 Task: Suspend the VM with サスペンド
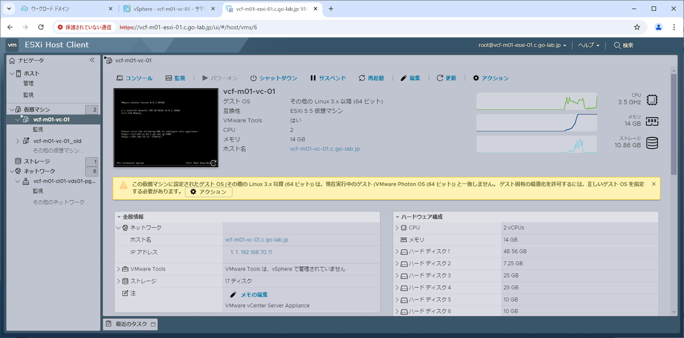(328, 78)
